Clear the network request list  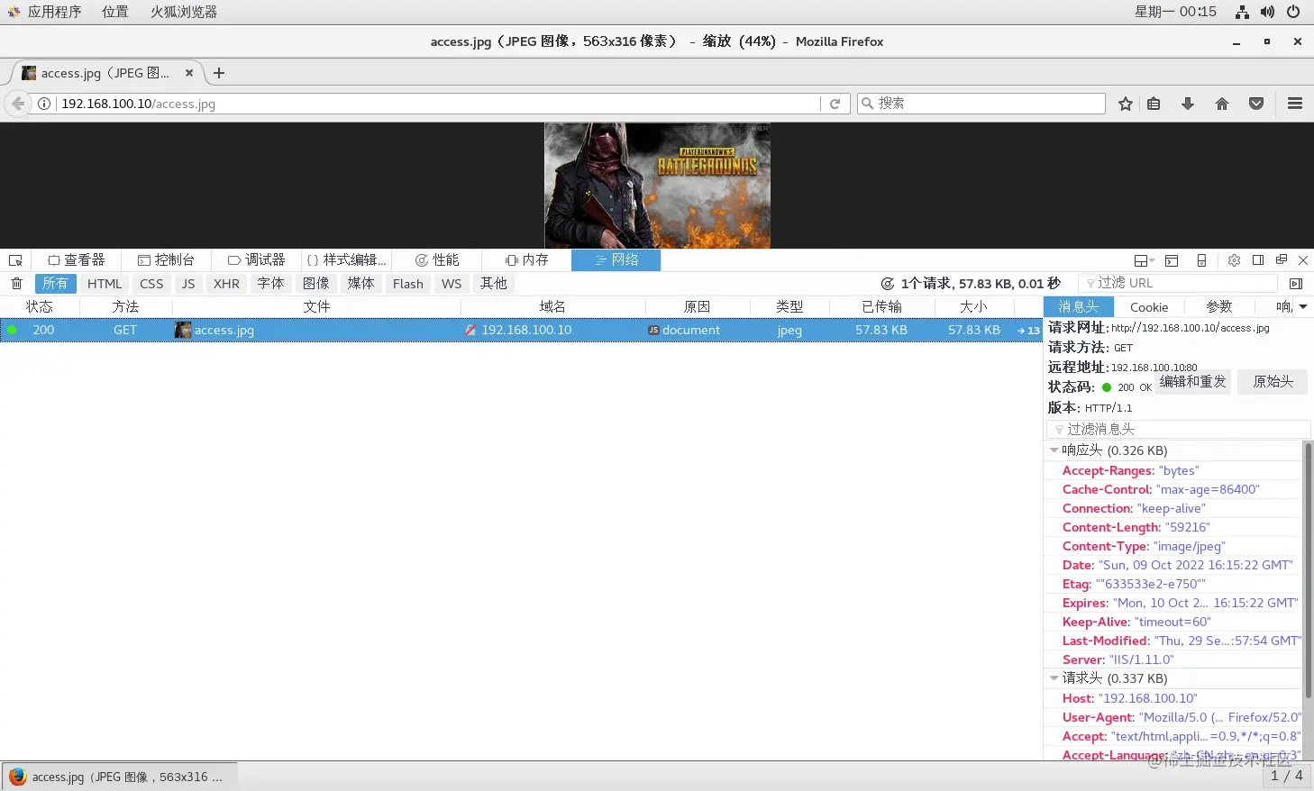pyautogui.click(x=16, y=284)
